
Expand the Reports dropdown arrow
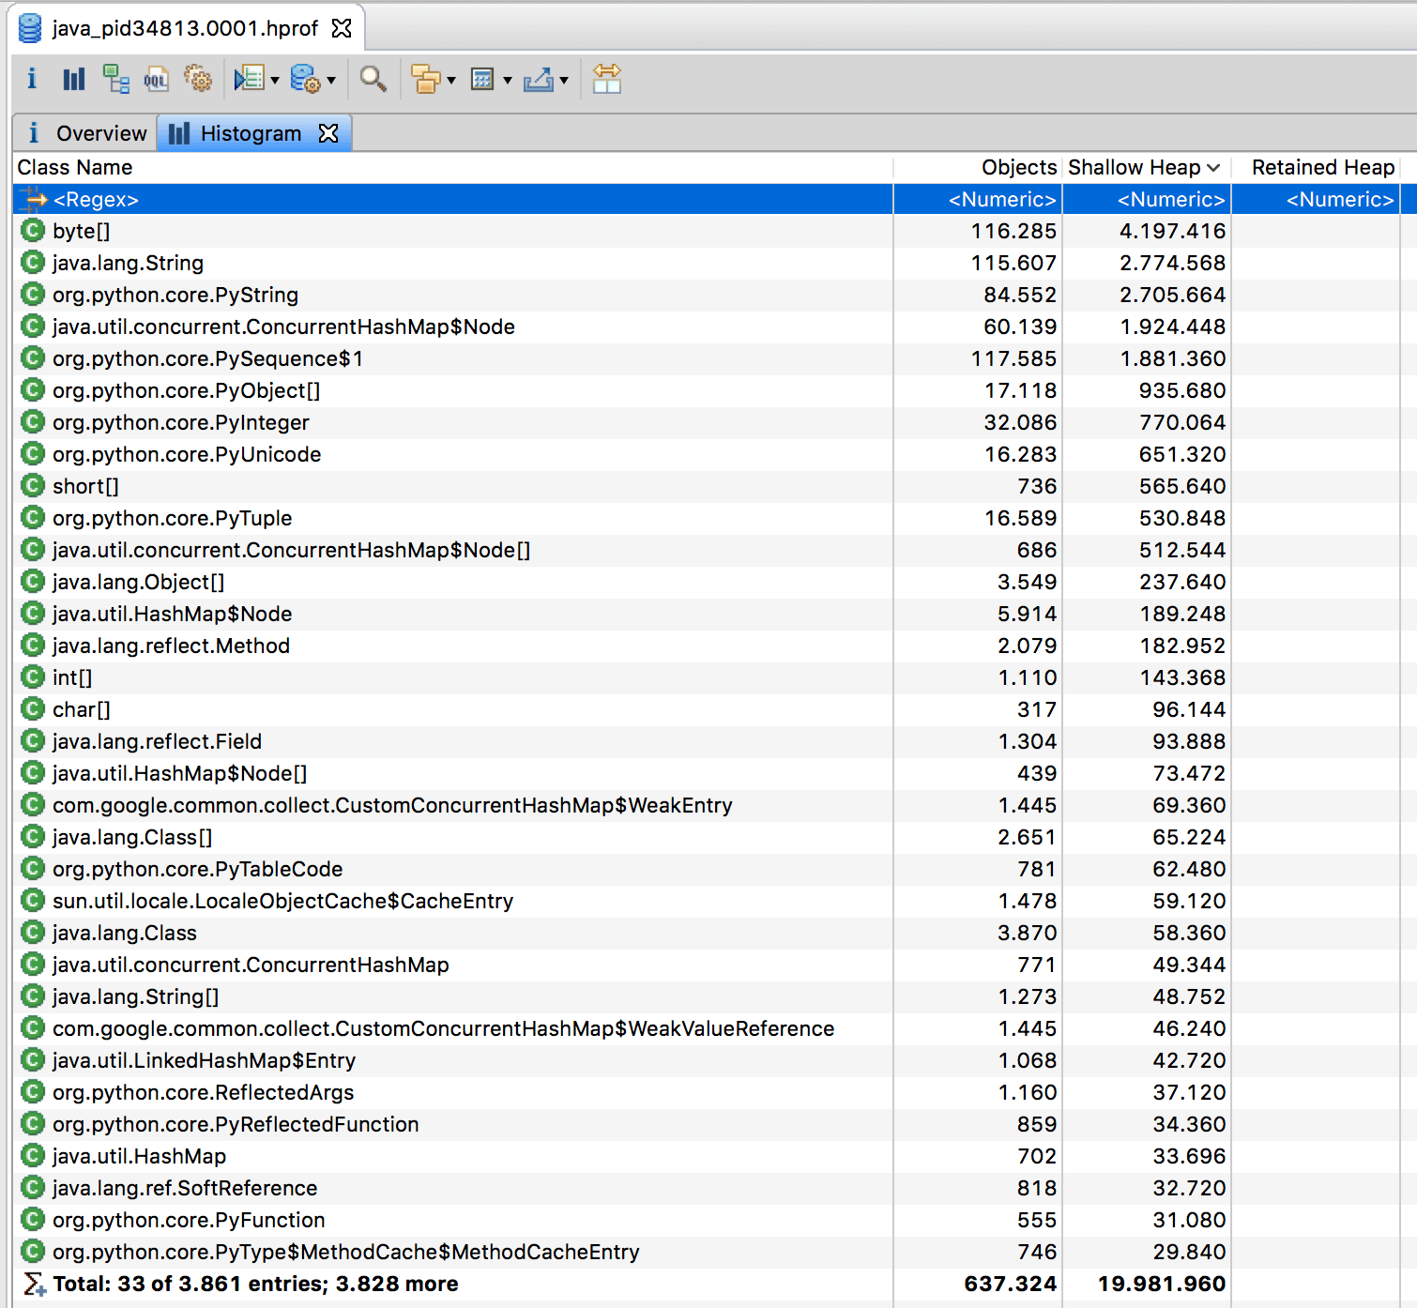275,81
